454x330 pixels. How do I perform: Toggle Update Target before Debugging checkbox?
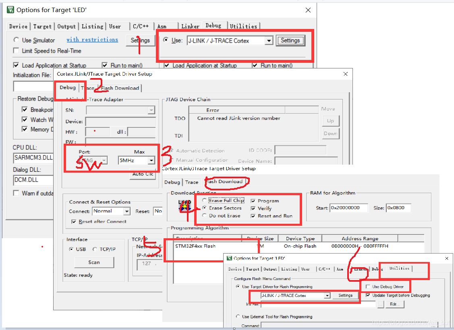[368, 295]
